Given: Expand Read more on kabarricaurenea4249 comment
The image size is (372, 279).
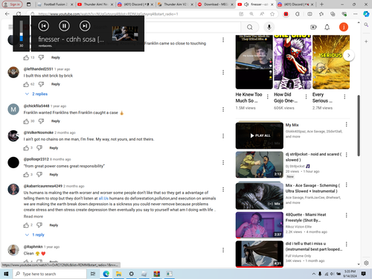Looking at the screenshot, I should 33,217.
